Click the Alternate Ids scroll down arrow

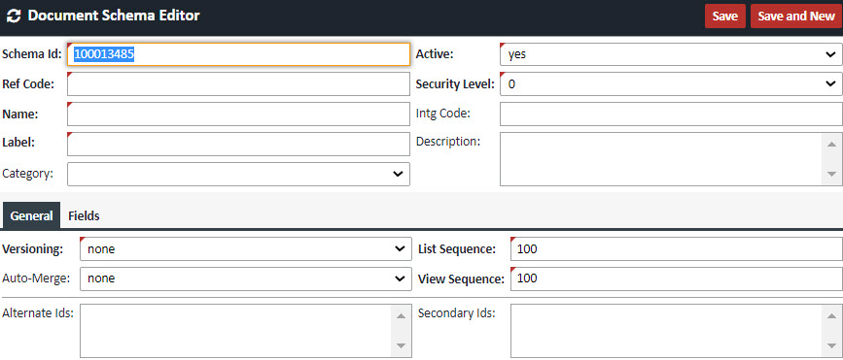pyautogui.click(x=401, y=346)
